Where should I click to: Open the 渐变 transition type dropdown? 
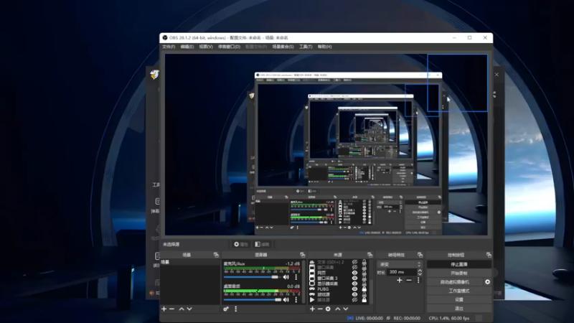tap(400, 264)
